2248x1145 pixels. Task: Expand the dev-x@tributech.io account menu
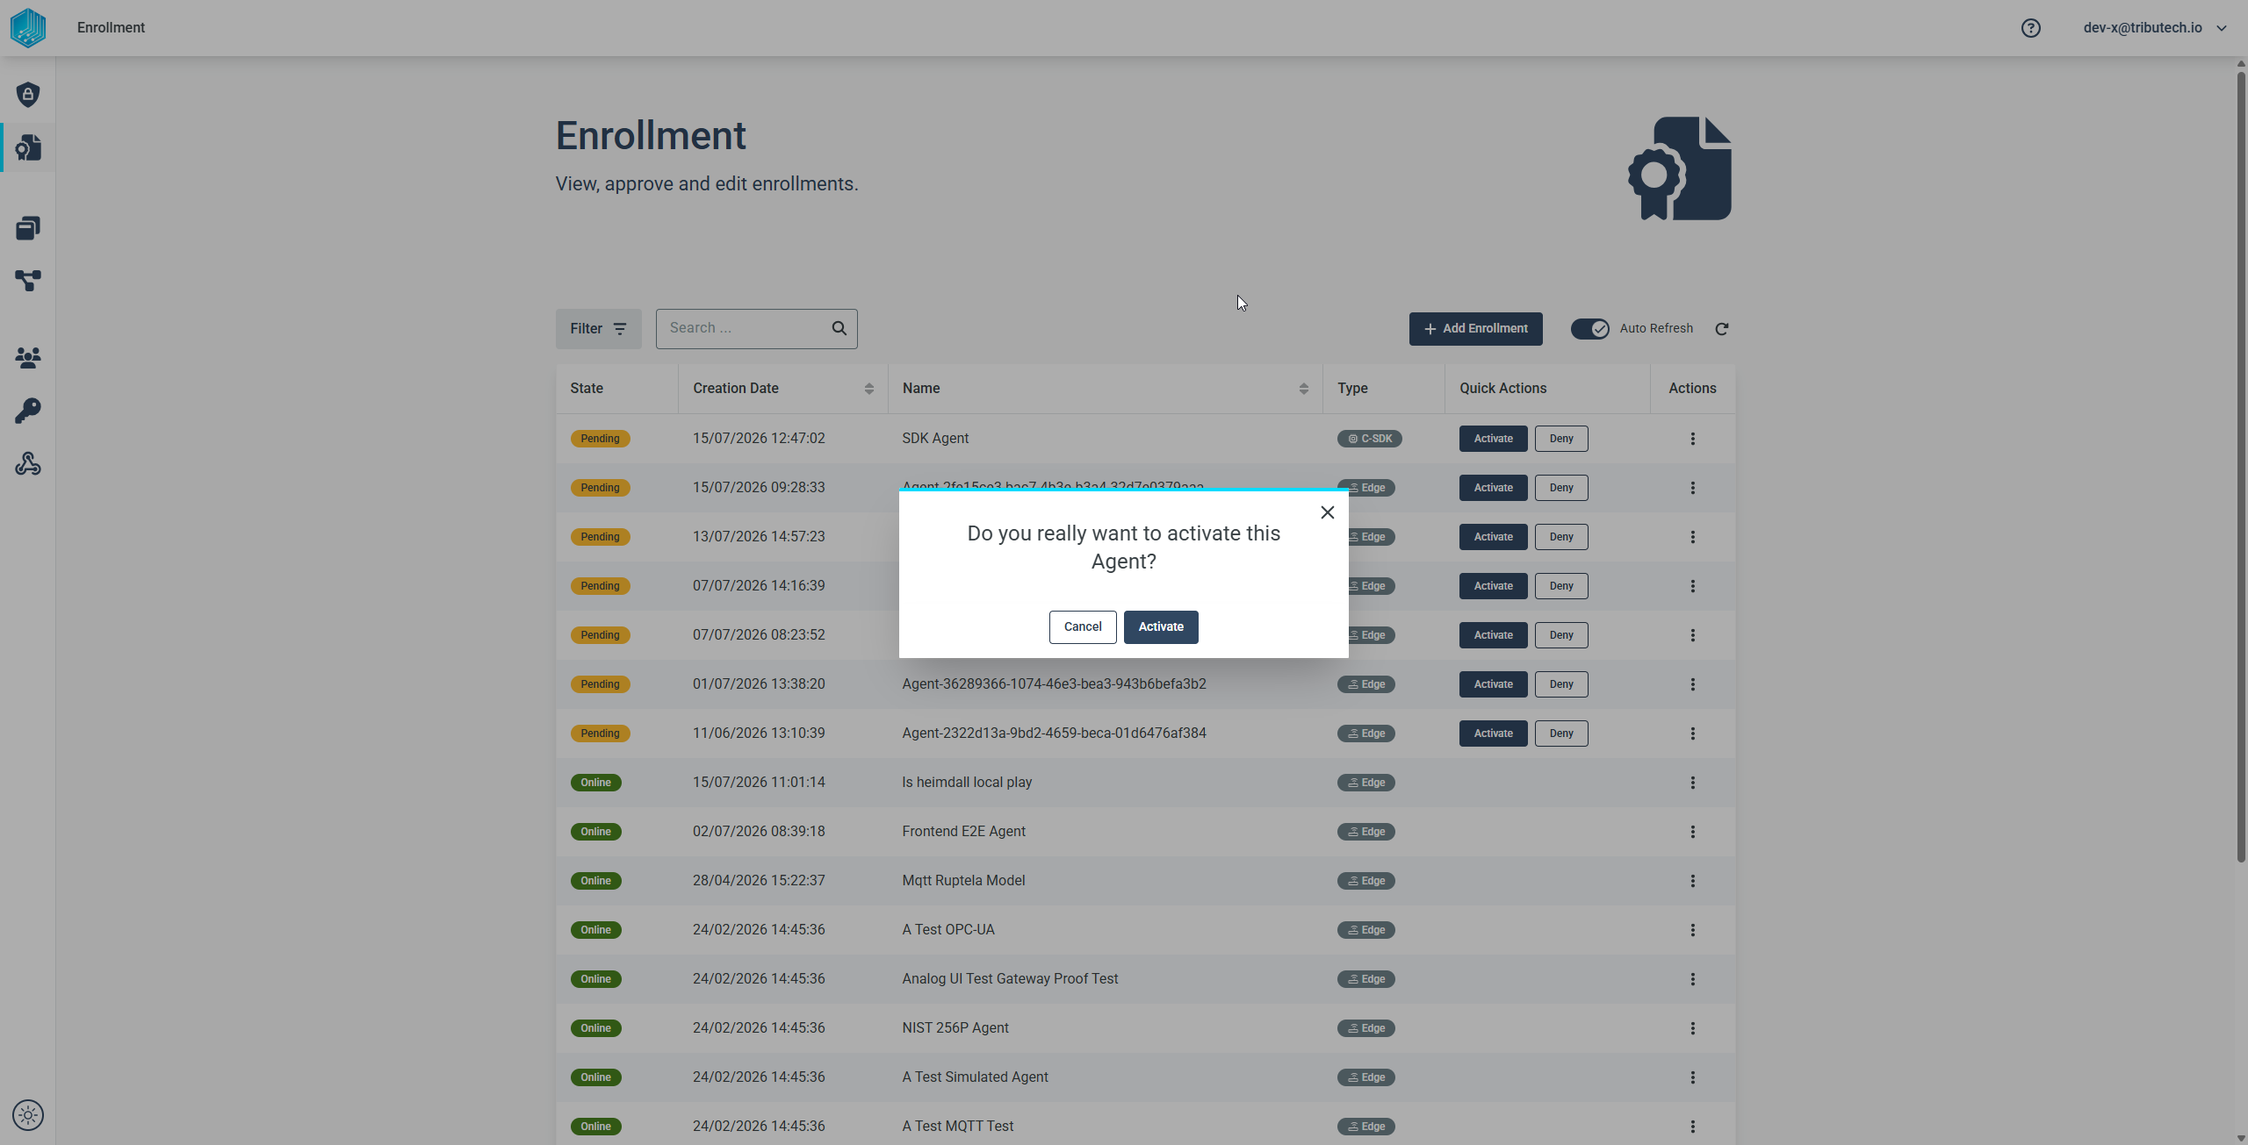click(x=2155, y=28)
